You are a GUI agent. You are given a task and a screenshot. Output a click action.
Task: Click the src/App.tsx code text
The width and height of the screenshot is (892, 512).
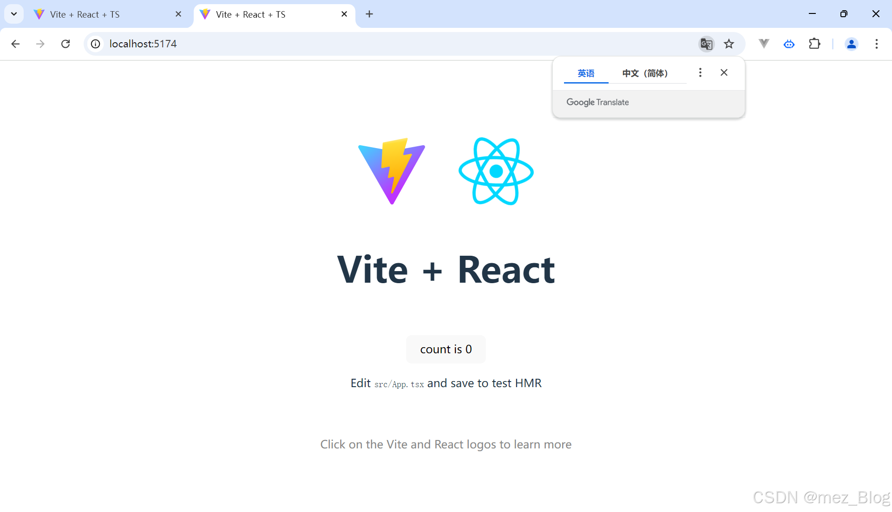(x=399, y=384)
